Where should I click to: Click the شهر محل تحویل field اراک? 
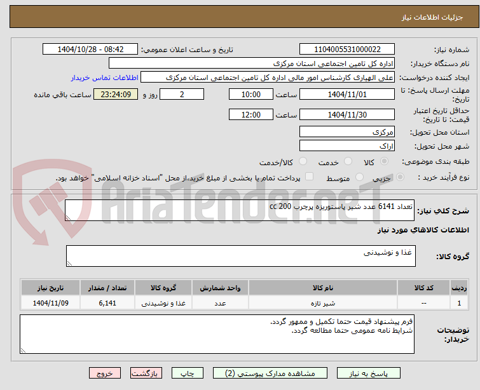(347, 146)
